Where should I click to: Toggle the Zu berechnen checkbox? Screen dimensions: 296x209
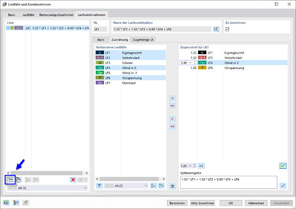227,29
